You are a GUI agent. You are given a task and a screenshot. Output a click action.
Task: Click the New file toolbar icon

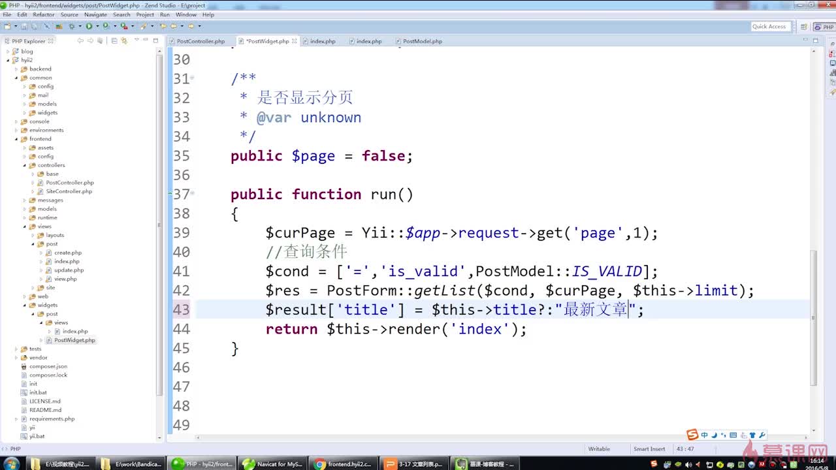tap(7, 26)
